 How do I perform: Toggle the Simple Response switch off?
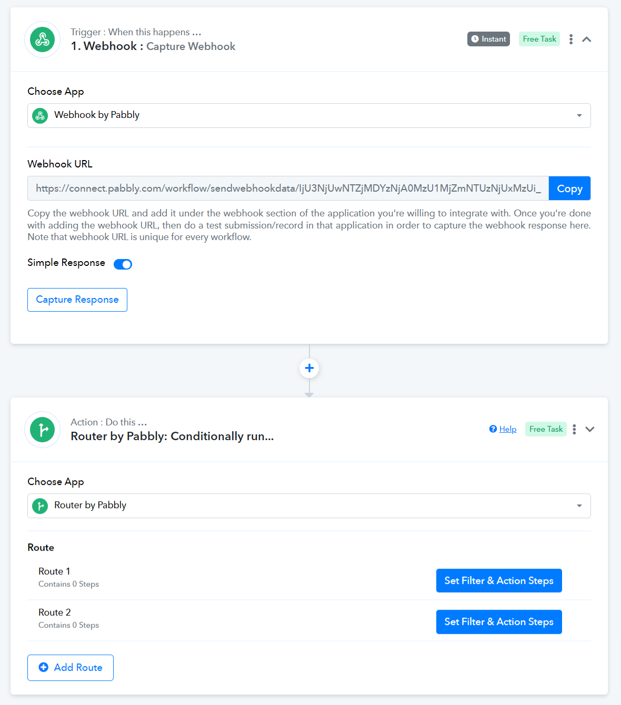[123, 264]
